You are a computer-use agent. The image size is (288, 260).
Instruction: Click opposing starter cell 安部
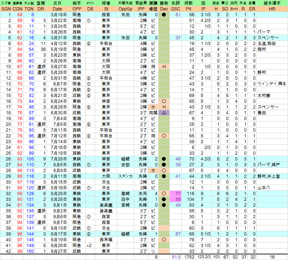click(125, 165)
